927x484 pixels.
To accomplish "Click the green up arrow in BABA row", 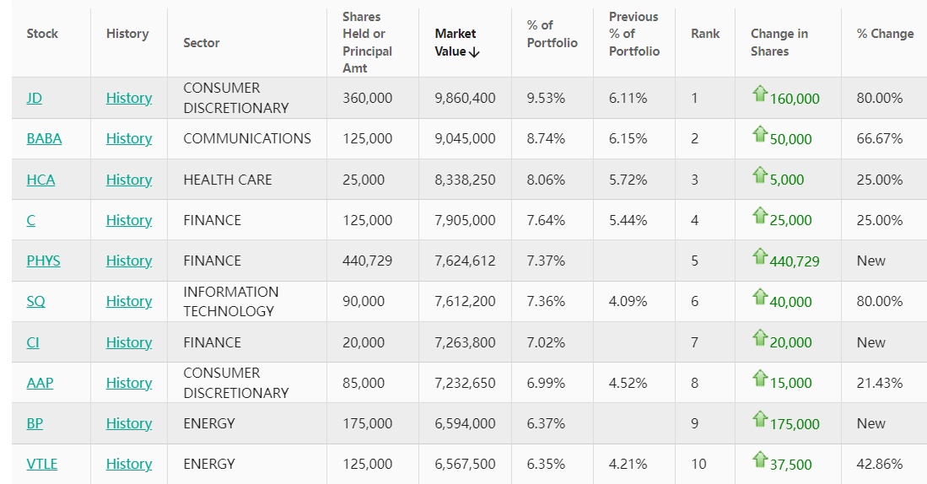I will click(x=760, y=134).
